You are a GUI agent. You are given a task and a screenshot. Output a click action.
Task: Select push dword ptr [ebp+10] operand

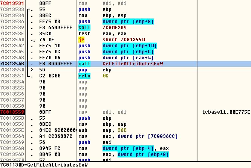(x=130, y=46)
